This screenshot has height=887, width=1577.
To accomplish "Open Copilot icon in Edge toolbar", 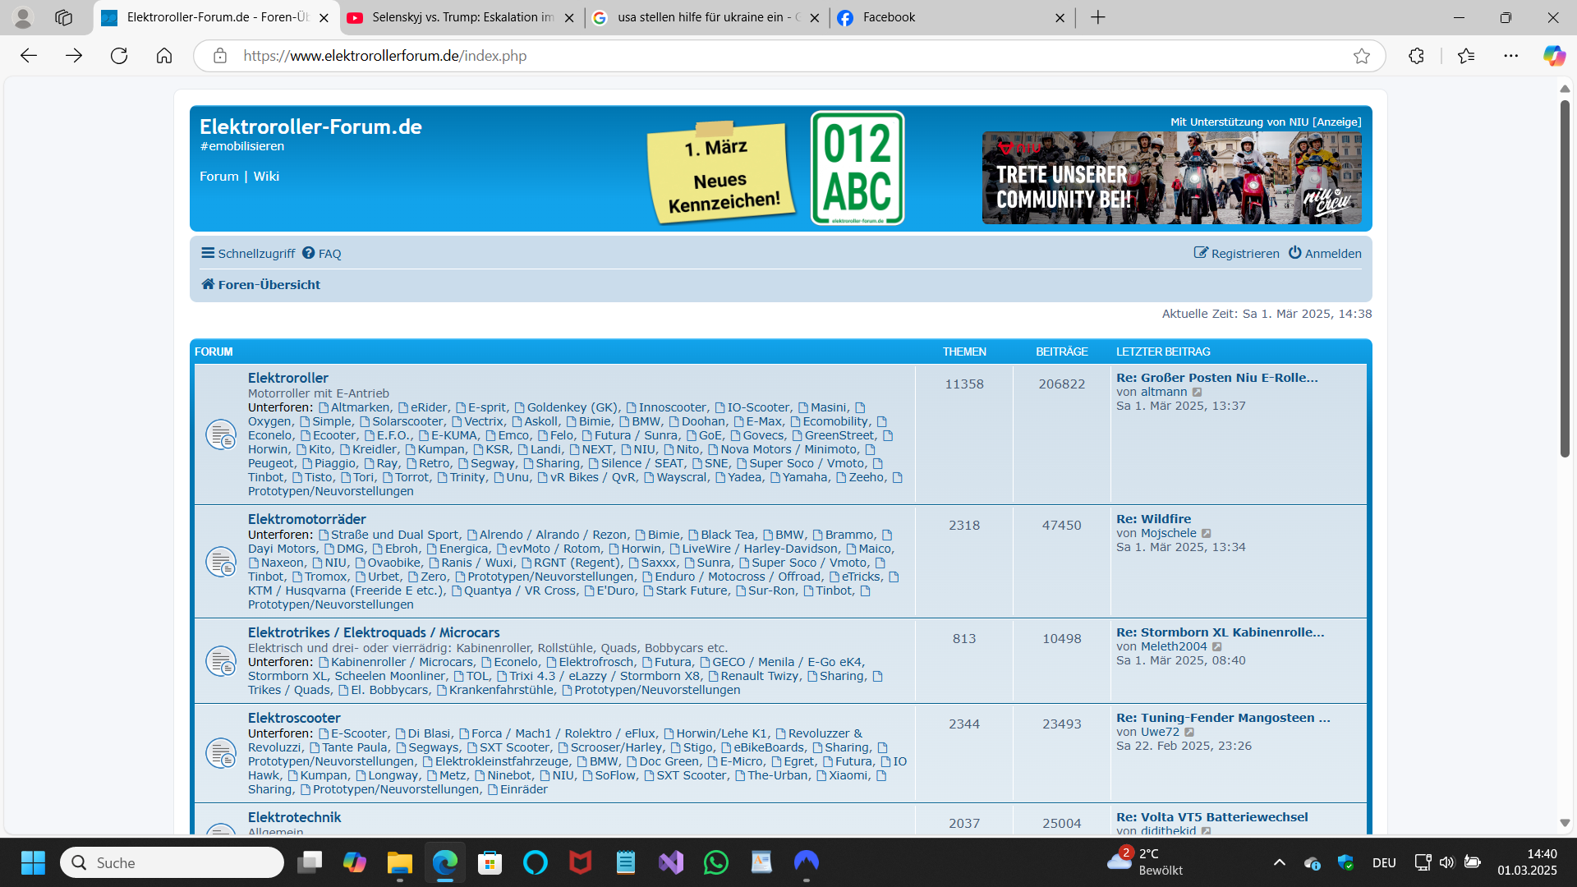I will (1553, 56).
